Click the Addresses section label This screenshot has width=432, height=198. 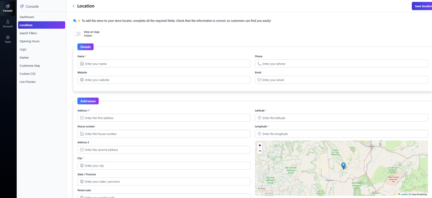coord(88,101)
